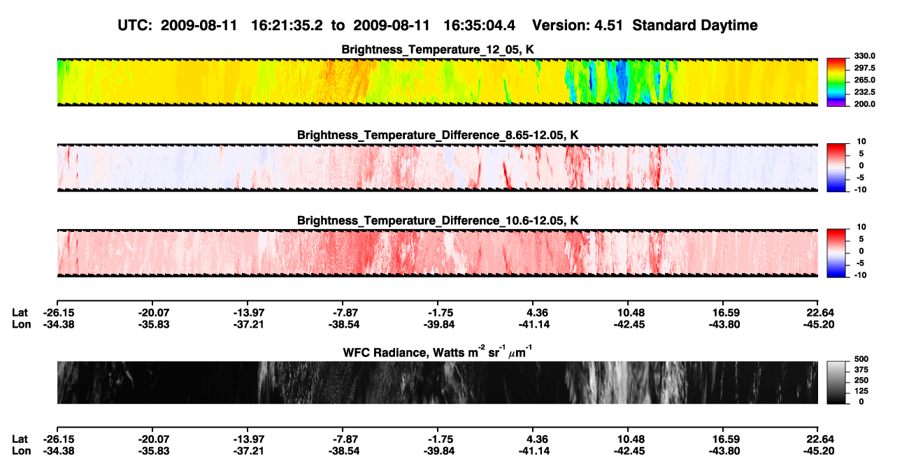Screen dimensions: 909x466
Task: Click the end time "16:35:04.4" in the title
Action: tap(480, 25)
